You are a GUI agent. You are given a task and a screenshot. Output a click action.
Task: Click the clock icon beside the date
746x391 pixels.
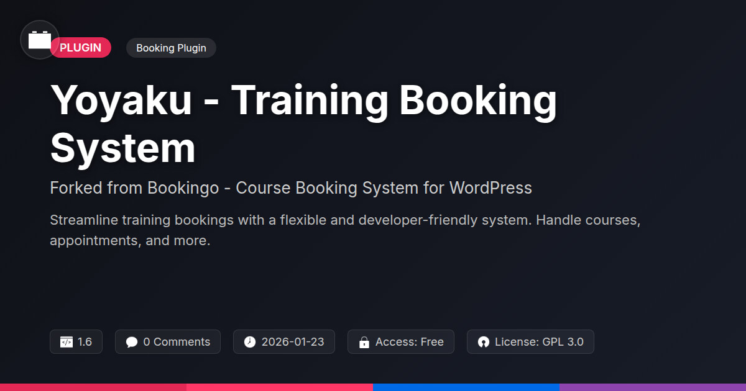click(250, 342)
